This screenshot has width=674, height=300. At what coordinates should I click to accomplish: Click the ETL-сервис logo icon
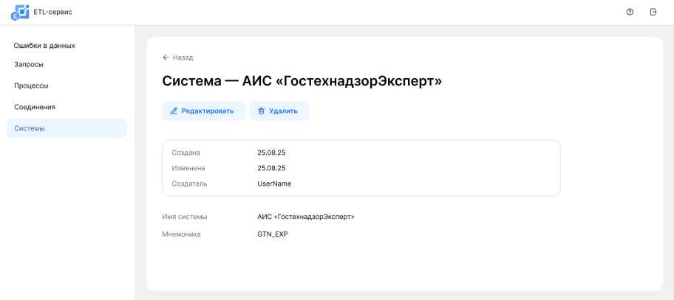20,12
